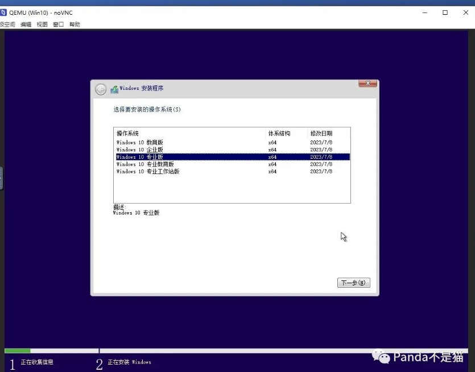Select the highlighted Windows 10 专业版 row
This screenshot has height=372, width=475.
click(233, 157)
